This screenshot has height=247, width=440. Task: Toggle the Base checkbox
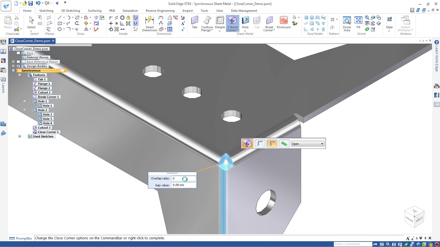point(19,53)
